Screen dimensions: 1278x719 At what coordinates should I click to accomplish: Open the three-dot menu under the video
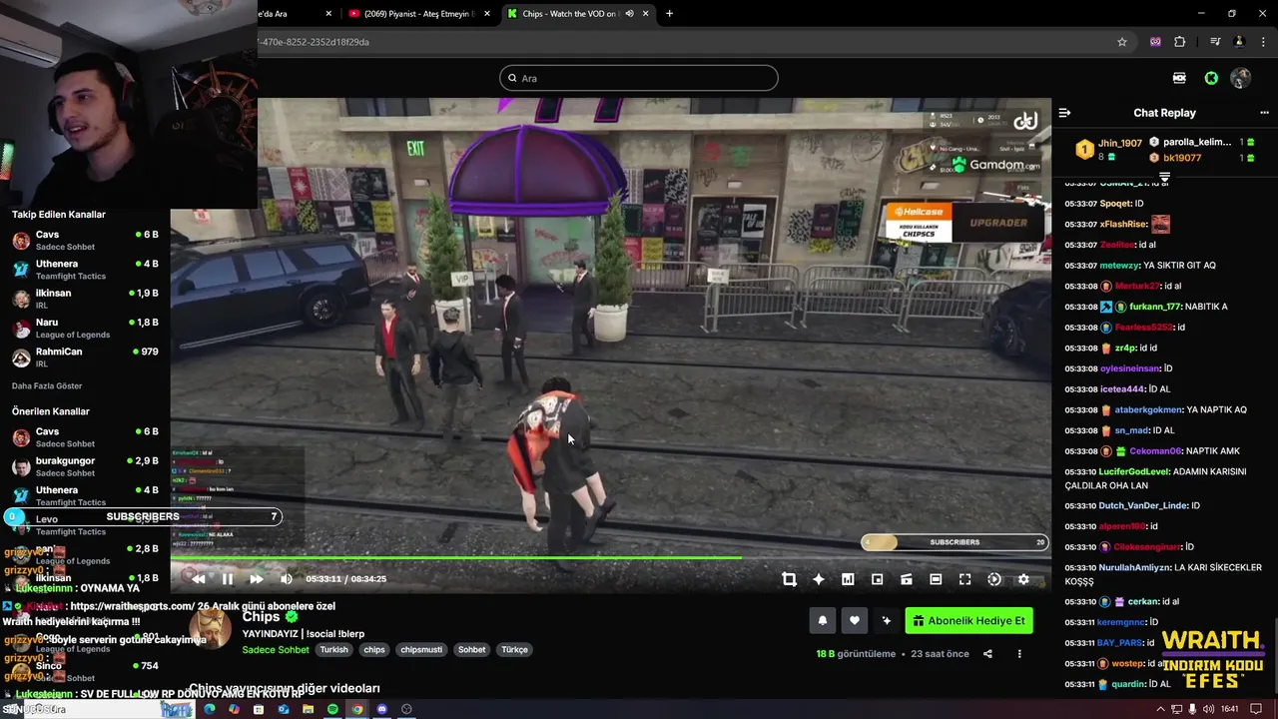click(x=1019, y=654)
